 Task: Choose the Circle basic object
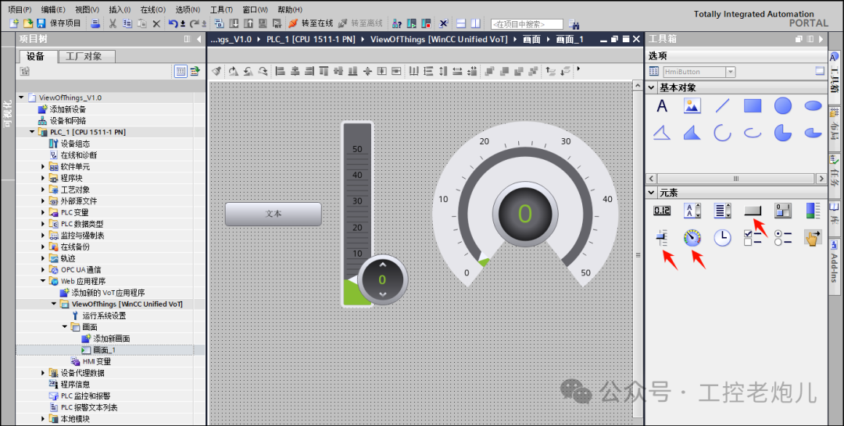[782, 106]
